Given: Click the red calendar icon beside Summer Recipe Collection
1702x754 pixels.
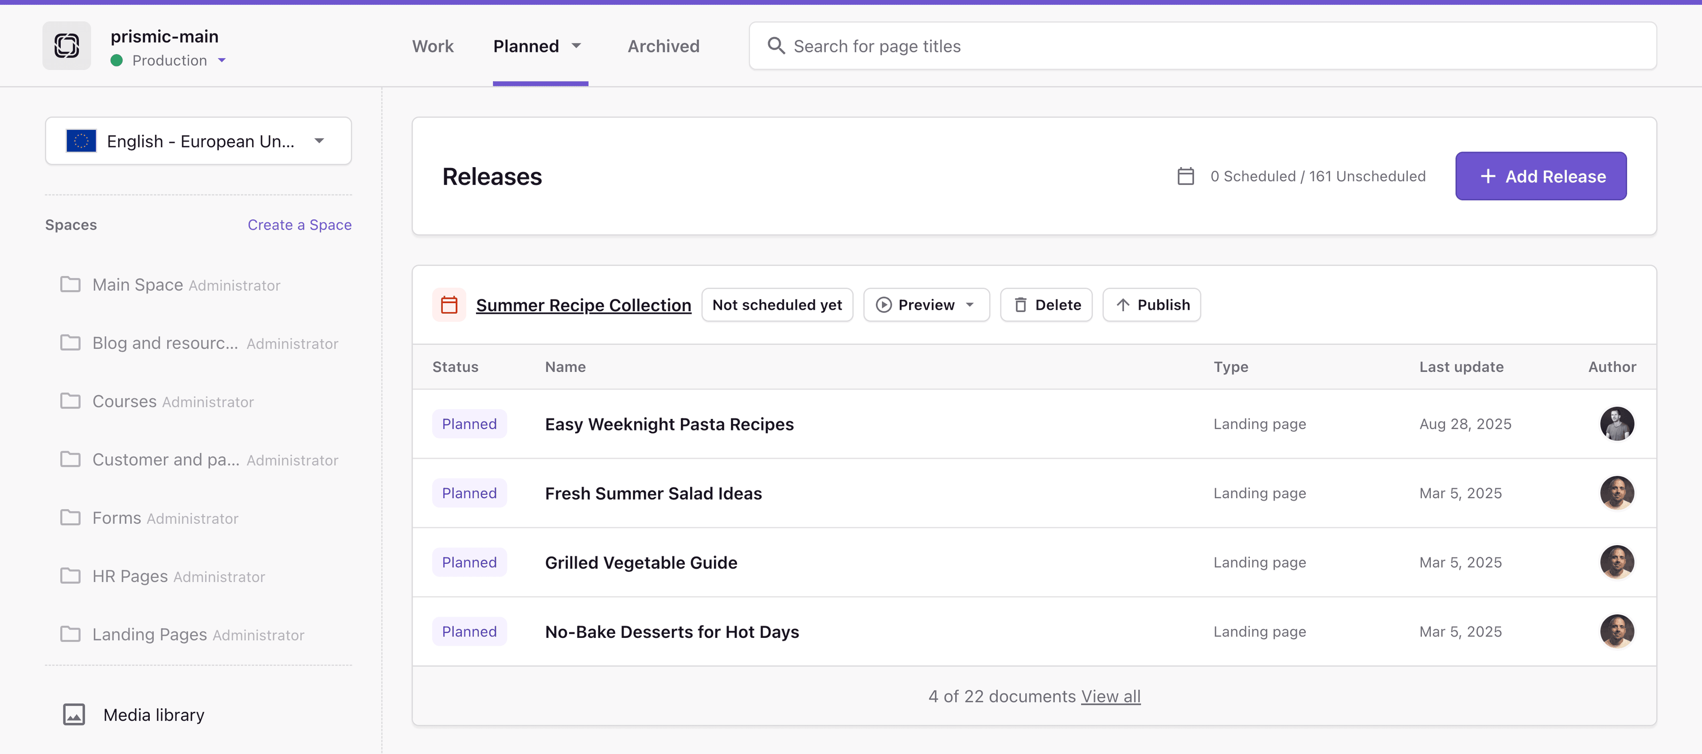Looking at the screenshot, I should [449, 305].
